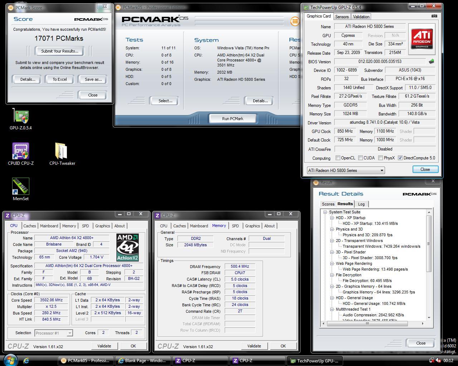
Task: Collapse the HDD - XP Startup node
Action: click(332, 218)
